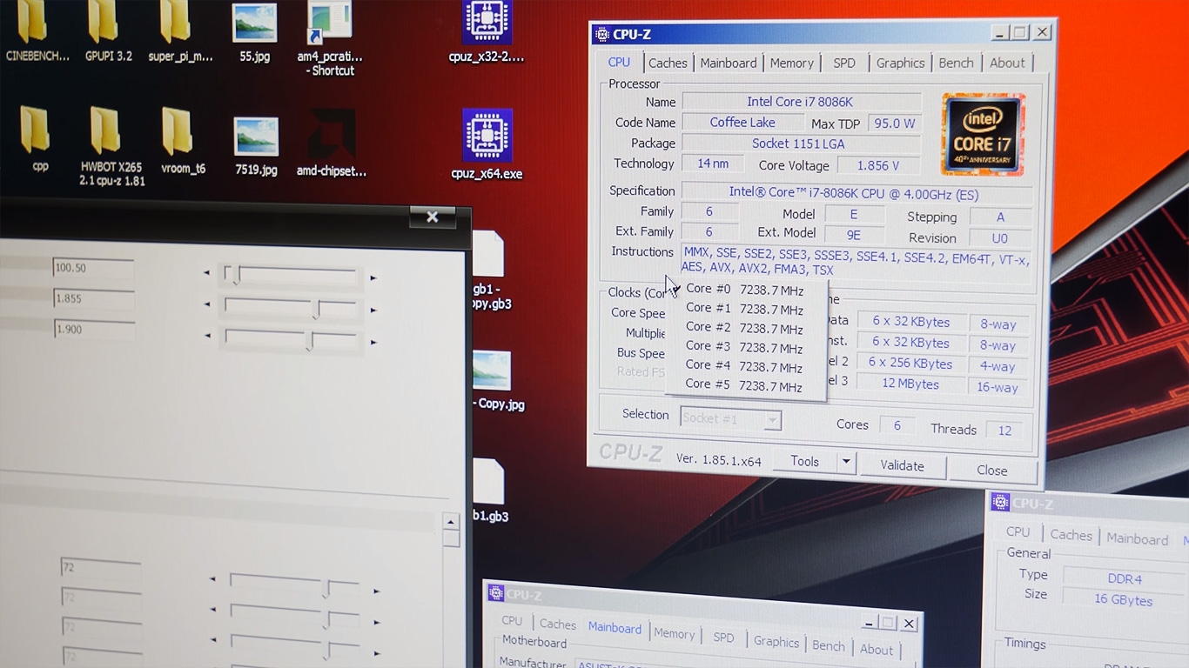
Task: Open the Graphics tab in main CPU-Z
Action: pyautogui.click(x=900, y=63)
